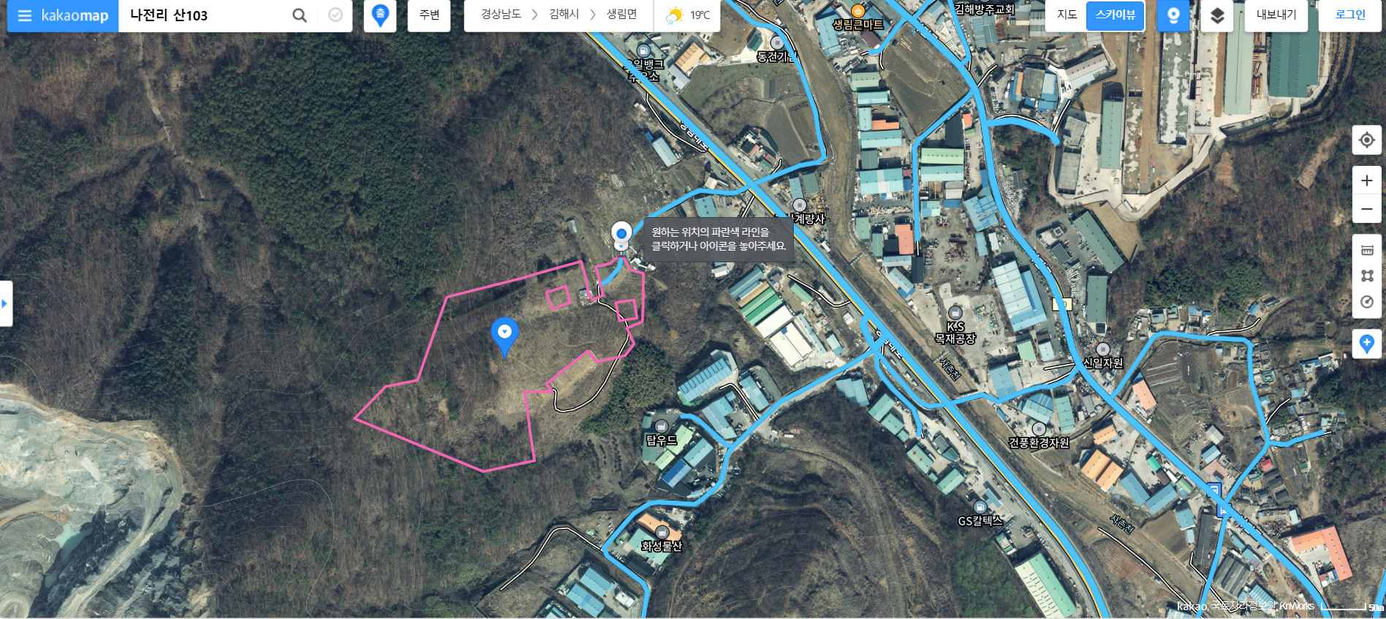Toggle the roadview button
Image resolution: width=1386 pixels, height=619 pixels.
(1173, 15)
